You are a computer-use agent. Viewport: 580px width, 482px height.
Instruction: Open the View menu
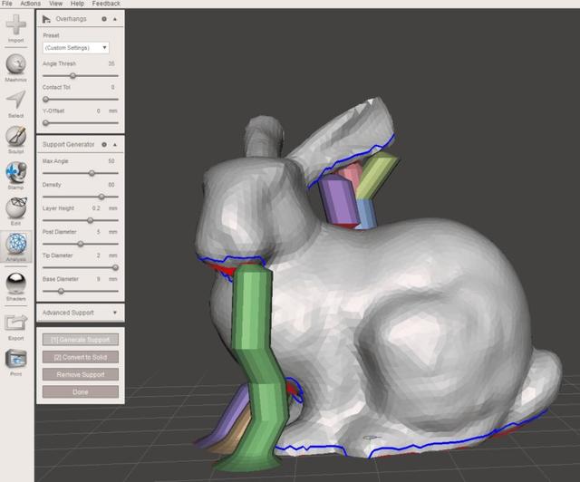click(x=55, y=4)
